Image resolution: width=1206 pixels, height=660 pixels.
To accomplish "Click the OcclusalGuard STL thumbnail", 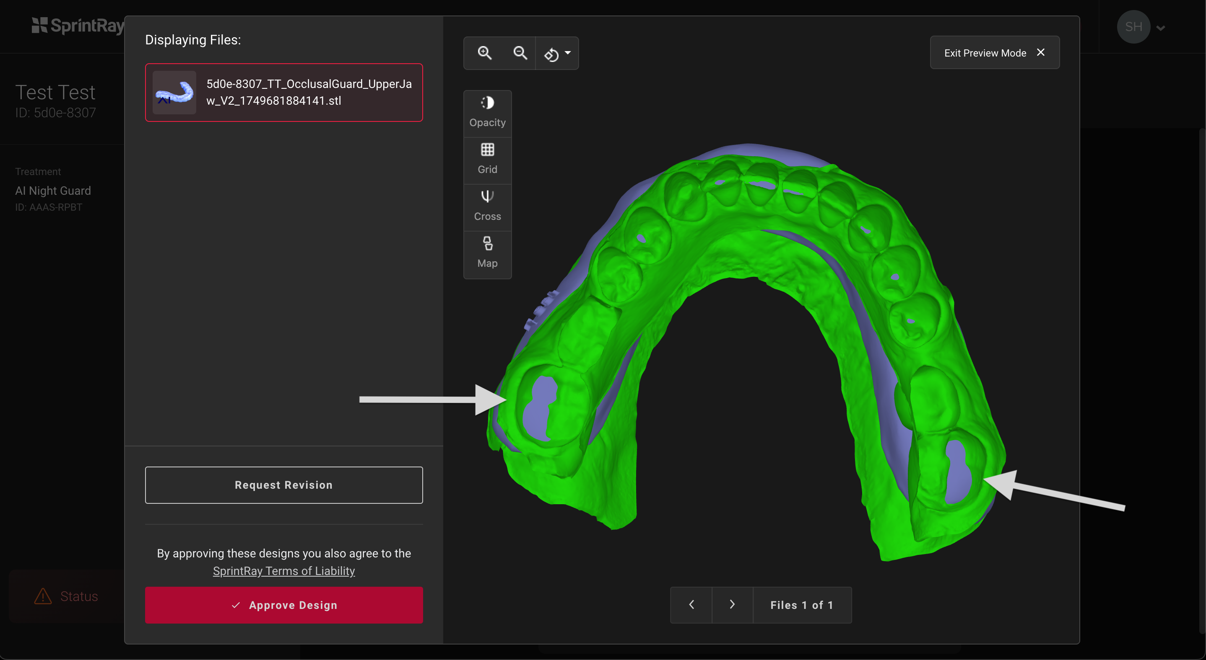I will [x=174, y=93].
